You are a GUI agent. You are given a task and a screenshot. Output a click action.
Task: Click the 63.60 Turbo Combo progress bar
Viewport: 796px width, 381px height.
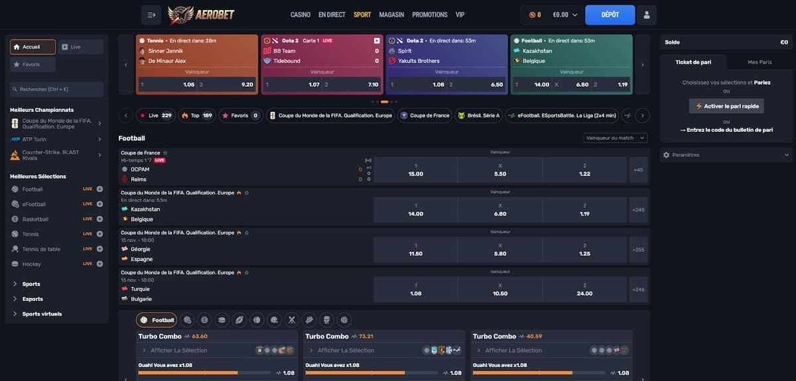point(206,373)
